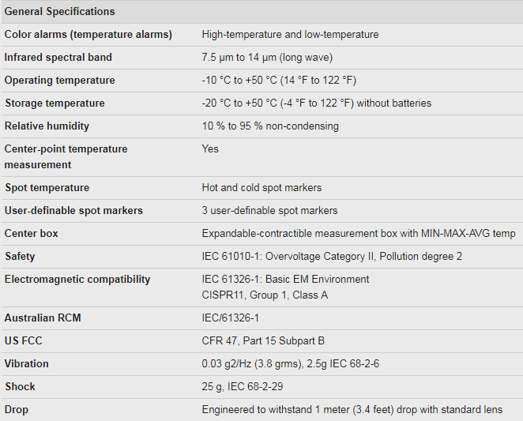Viewport: 523px width, 421px height.
Task: Select the 7.5 μm to 14 μm value
Action: tap(267, 58)
